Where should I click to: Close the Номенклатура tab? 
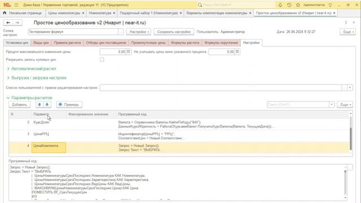pyautogui.click(x=114, y=13)
